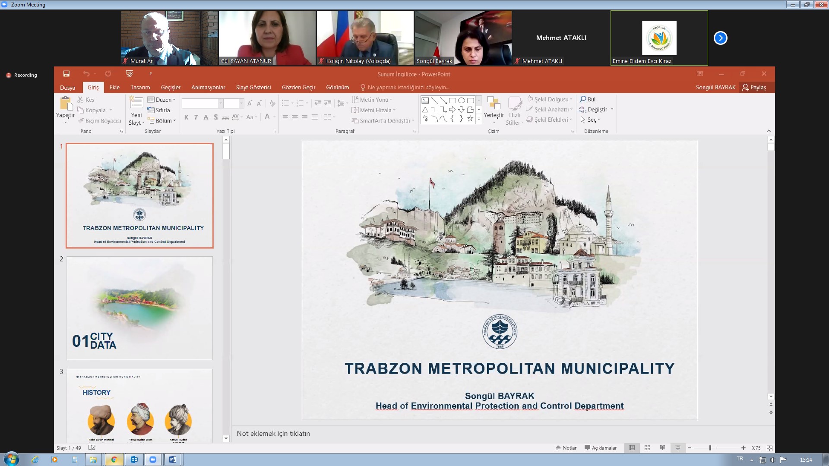
Task: Select the text box shape in shapes gallery
Action: (x=425, y=100)
